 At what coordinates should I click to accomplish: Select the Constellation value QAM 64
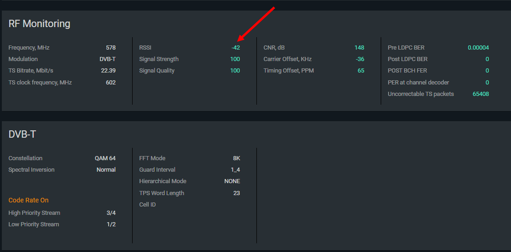tap(105, 158)
